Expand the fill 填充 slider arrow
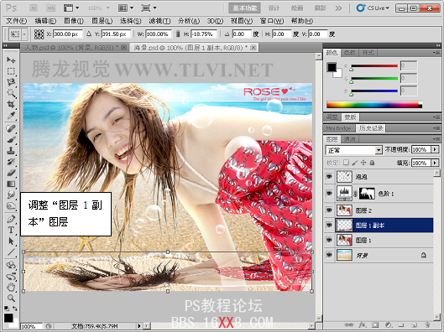This screenshot has height=332, width=444. (435, 163)
